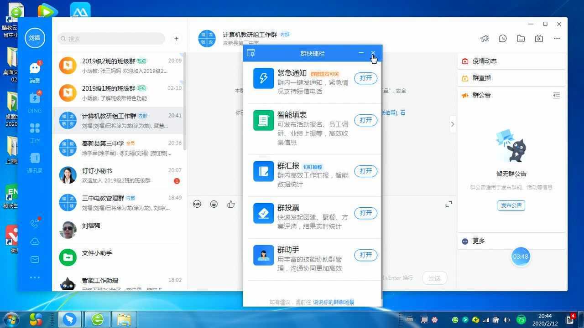The width and height of the screenshot is (584, 328).
Task: Click 发布公告 button
Action: coord(511,205)
